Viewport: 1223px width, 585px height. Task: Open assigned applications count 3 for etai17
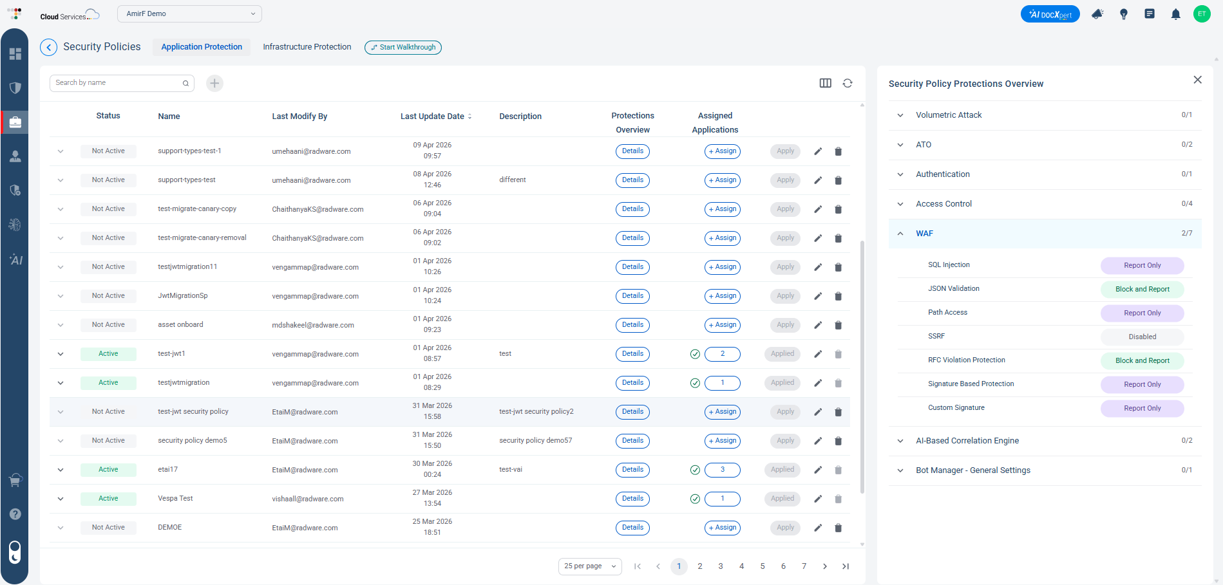click(722, 470)
